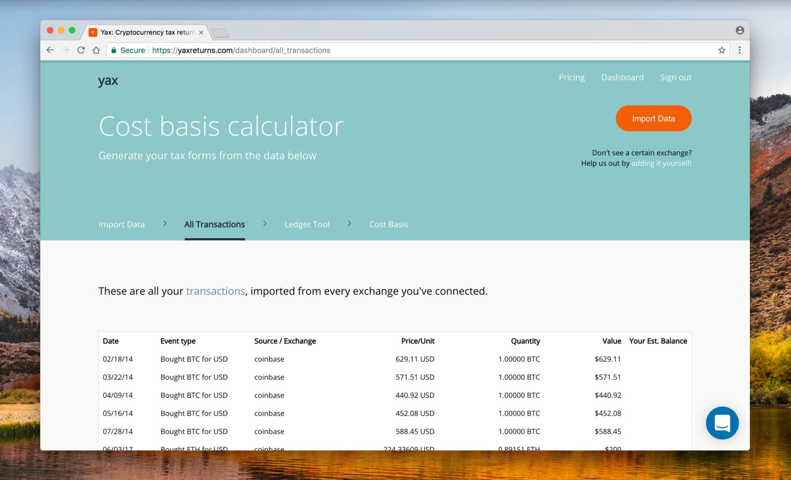
Task: Select the Import Data breadcrumb step
Action: point(121,224)
